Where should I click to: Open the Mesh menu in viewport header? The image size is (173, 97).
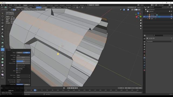point(29,10)
